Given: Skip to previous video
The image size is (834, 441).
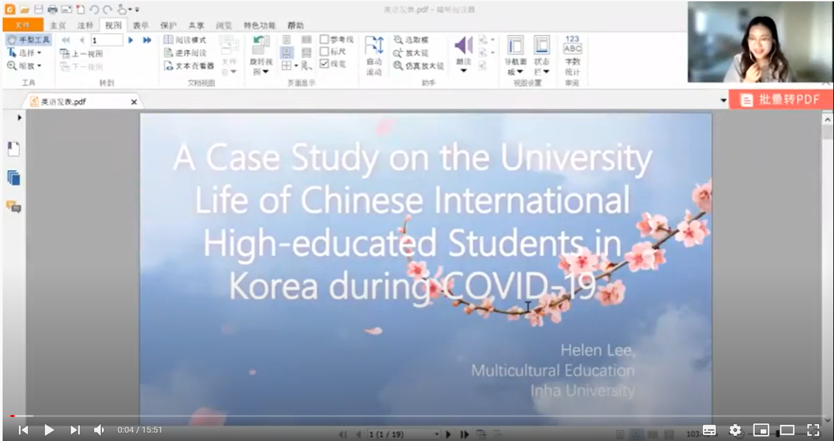Looking at the screenshot, I should tap(23, 430).
